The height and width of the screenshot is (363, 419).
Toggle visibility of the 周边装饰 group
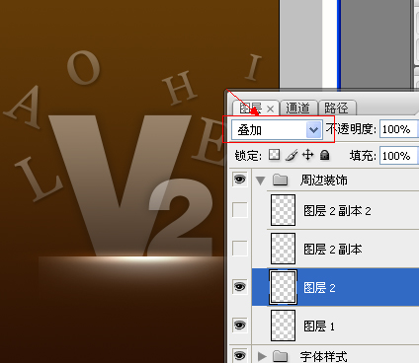coord(239,180)
